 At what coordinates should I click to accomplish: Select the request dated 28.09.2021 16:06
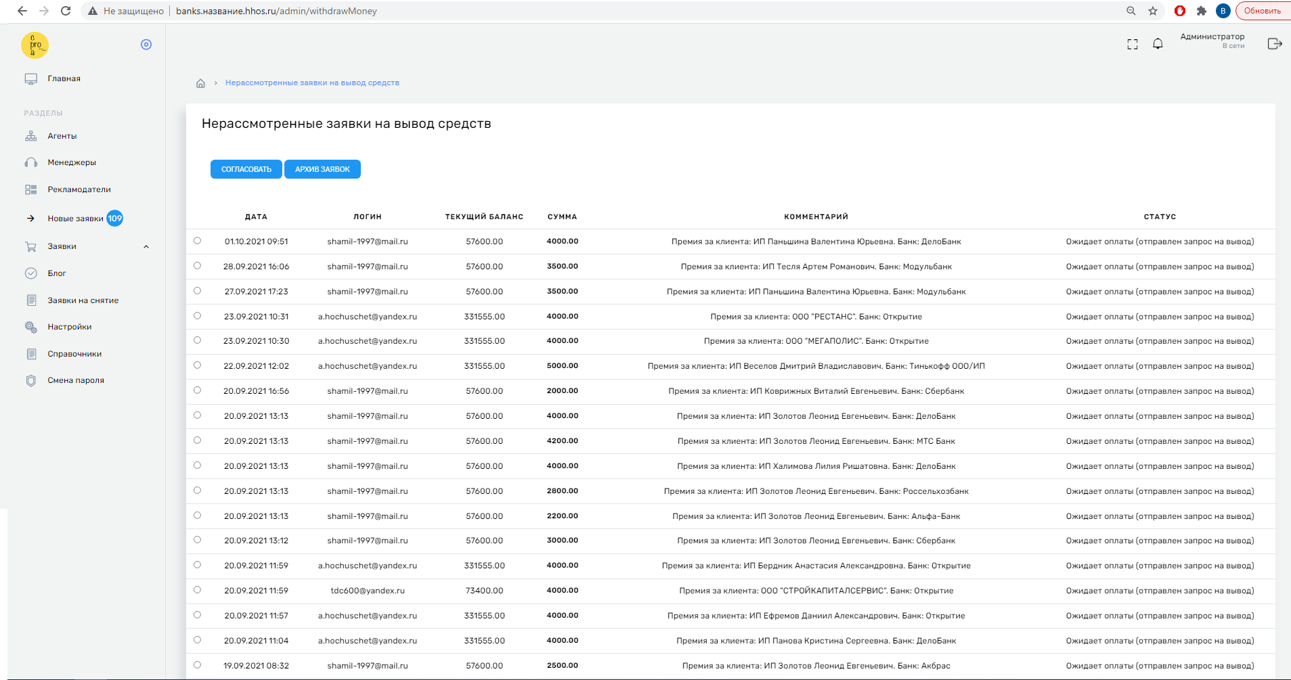click(197, 266)
